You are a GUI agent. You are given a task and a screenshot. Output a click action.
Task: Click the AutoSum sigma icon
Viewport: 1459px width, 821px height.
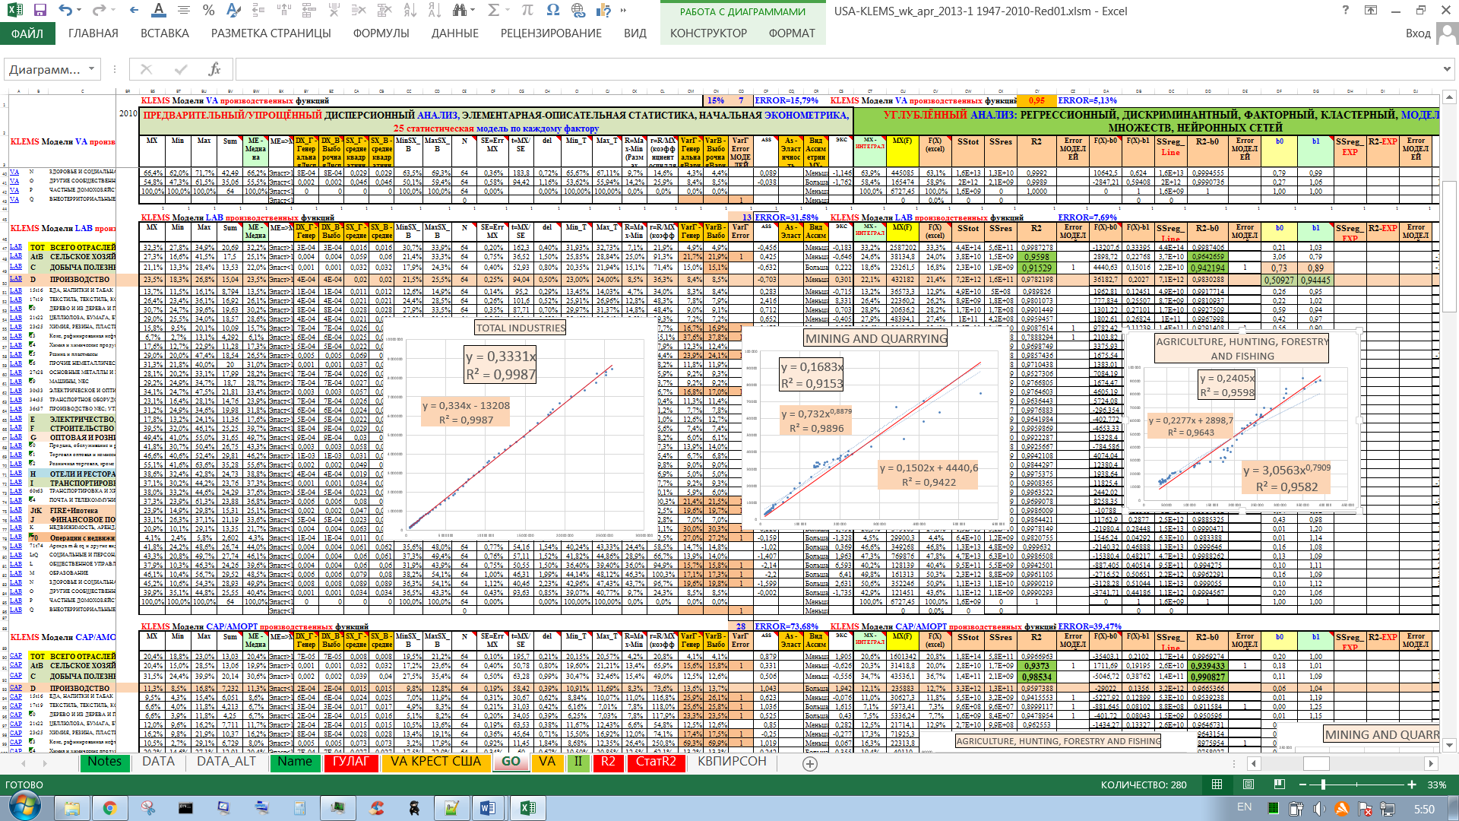tap(493, 11)
